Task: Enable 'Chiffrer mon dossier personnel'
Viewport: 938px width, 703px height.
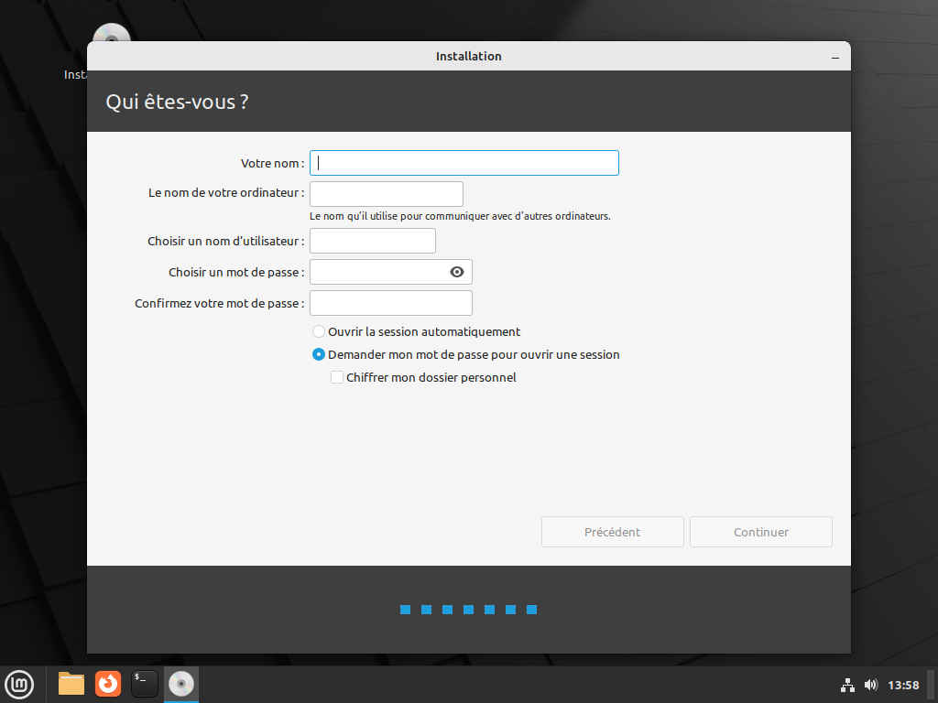Action: pyautogui.click(x=337, y=376)
